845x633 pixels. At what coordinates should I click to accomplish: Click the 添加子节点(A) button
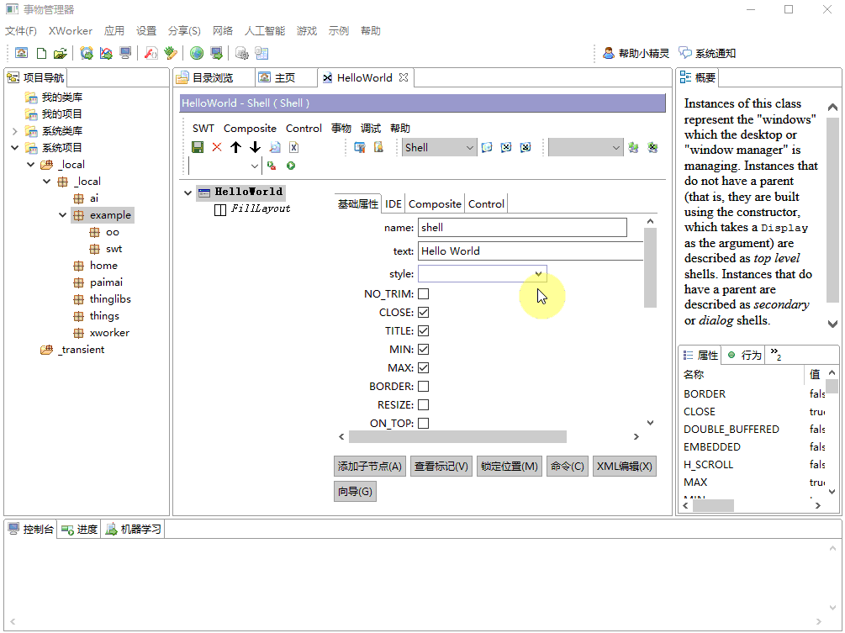click(x=370, y=466)
